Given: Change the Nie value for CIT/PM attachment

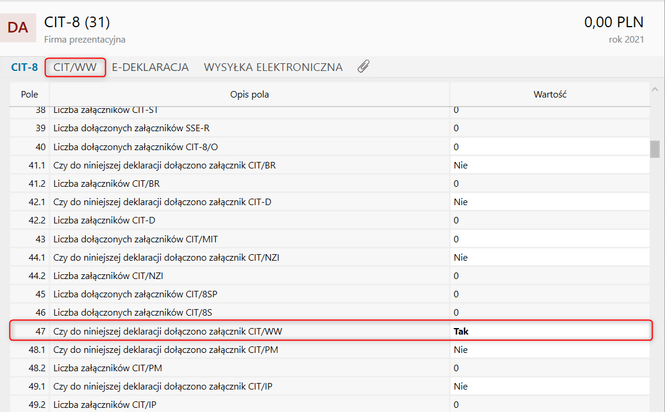Looking at the screenshot, I should point(550,350).
